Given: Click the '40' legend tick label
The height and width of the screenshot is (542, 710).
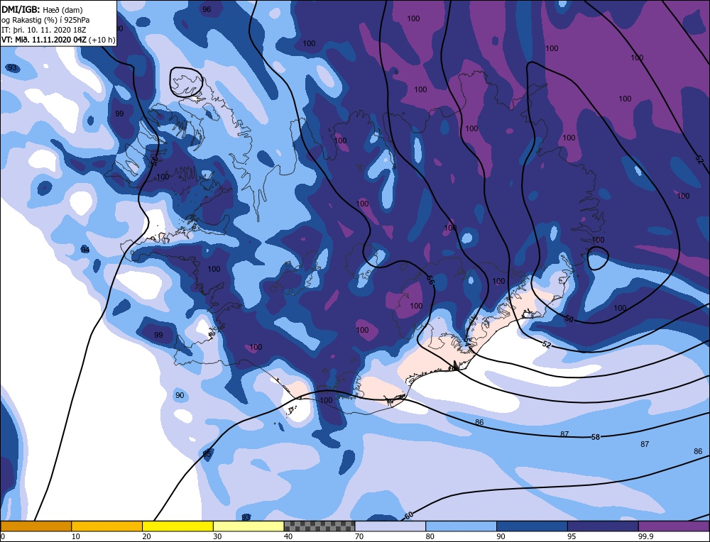Looking at the screenshot, I should (288, 536).
